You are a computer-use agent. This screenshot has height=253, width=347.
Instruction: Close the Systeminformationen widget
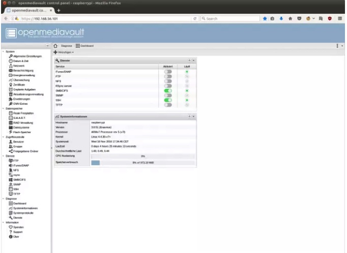[x=194, y=116]
